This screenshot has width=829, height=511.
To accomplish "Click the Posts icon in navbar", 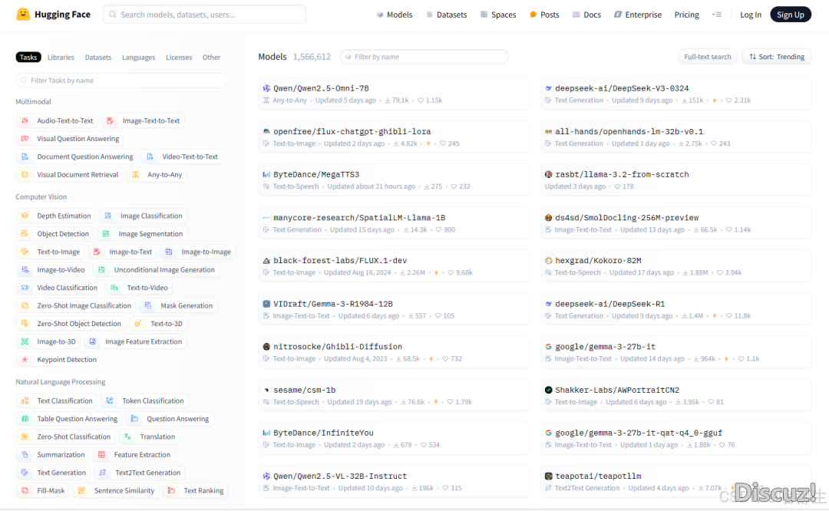I will tap(533, 15).
